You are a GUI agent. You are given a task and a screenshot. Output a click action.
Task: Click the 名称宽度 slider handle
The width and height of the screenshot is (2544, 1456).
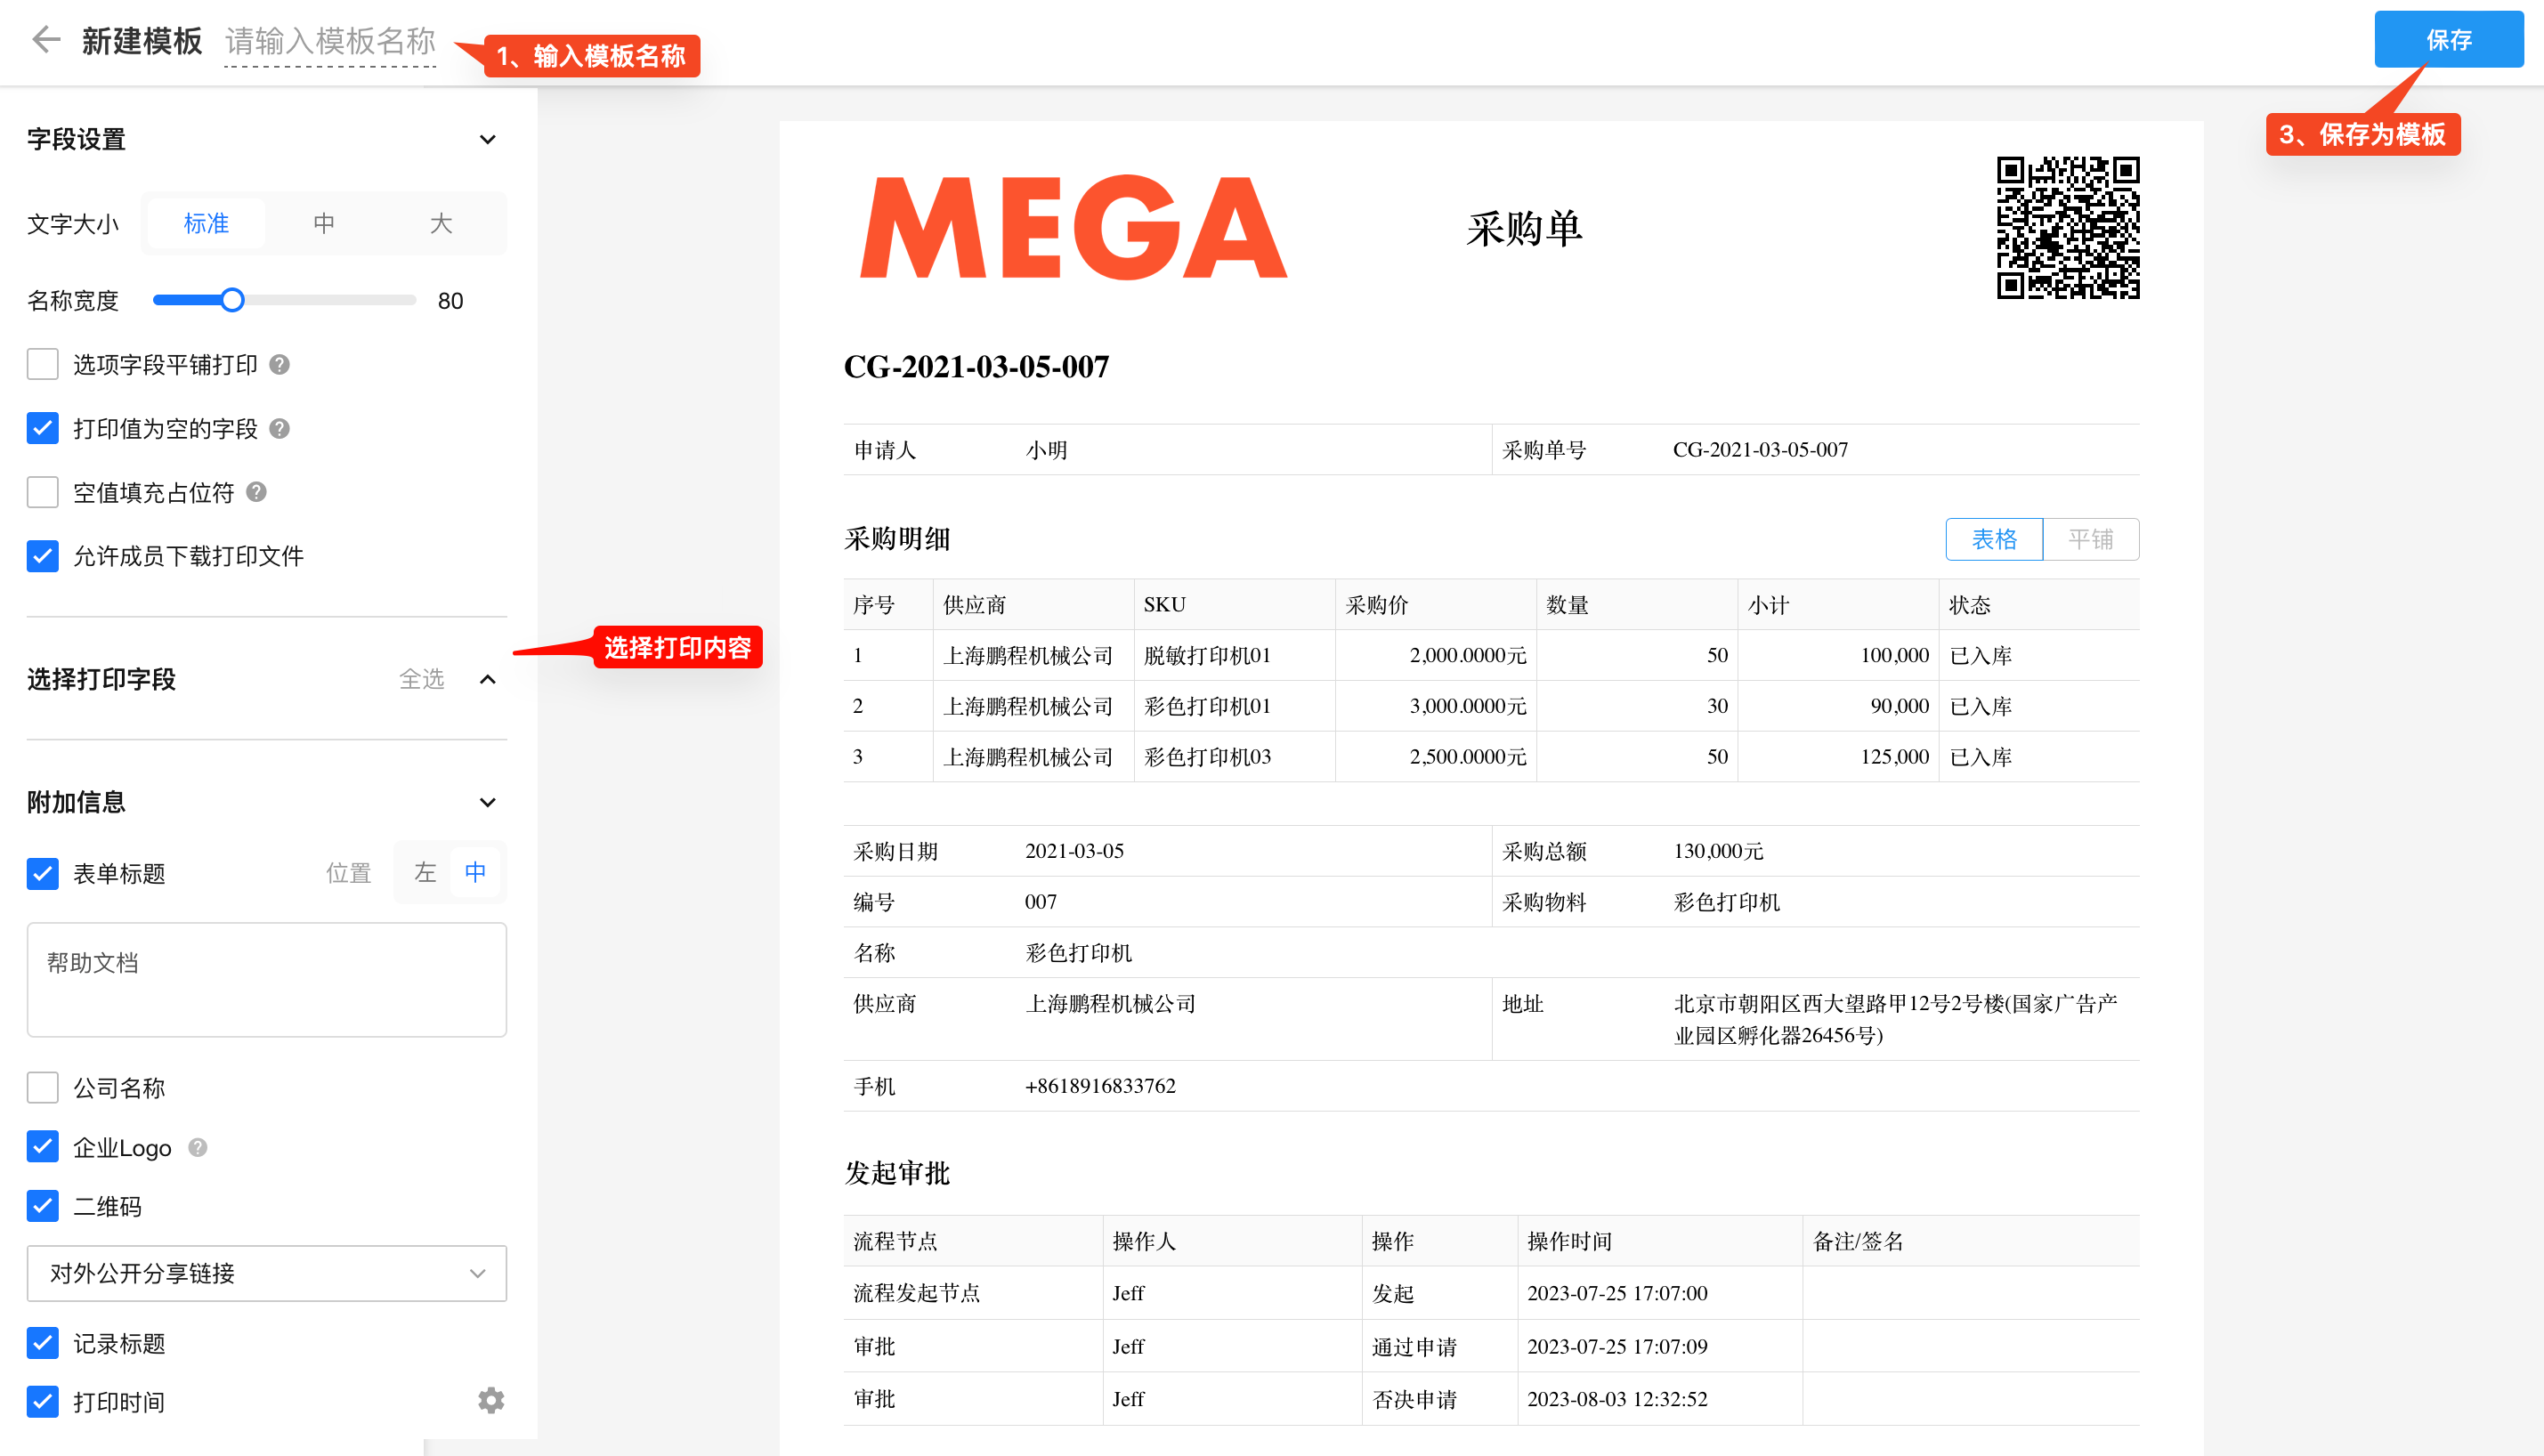(x=232, y=300)
